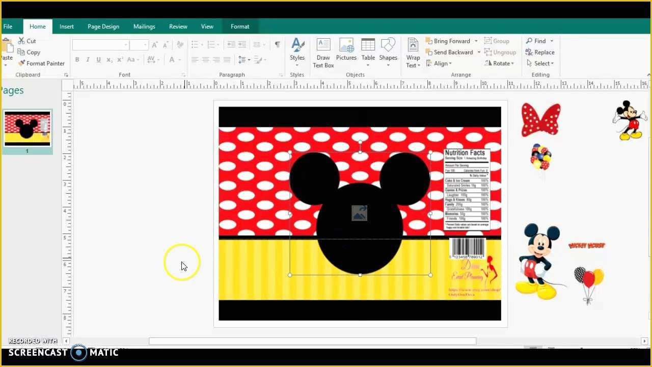Expand the Bring Forward dropdown arrow
Screen dimensions: 652x367
[476, 41]
